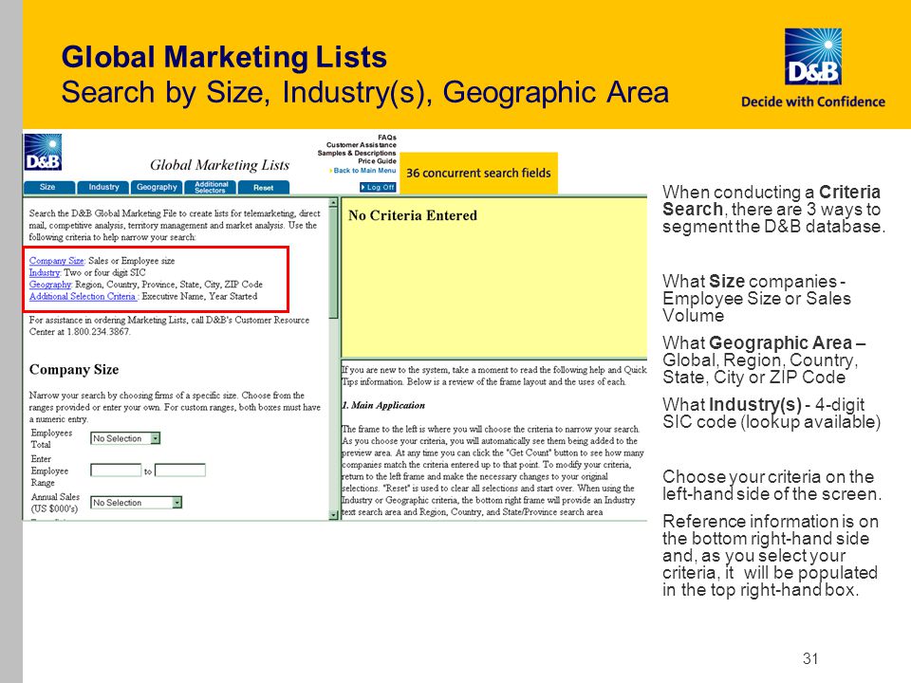This screenshot has width=911, height=683.
Task: Switch to the Geography tab
Action: pyautogui.click(x=157, y=187)
